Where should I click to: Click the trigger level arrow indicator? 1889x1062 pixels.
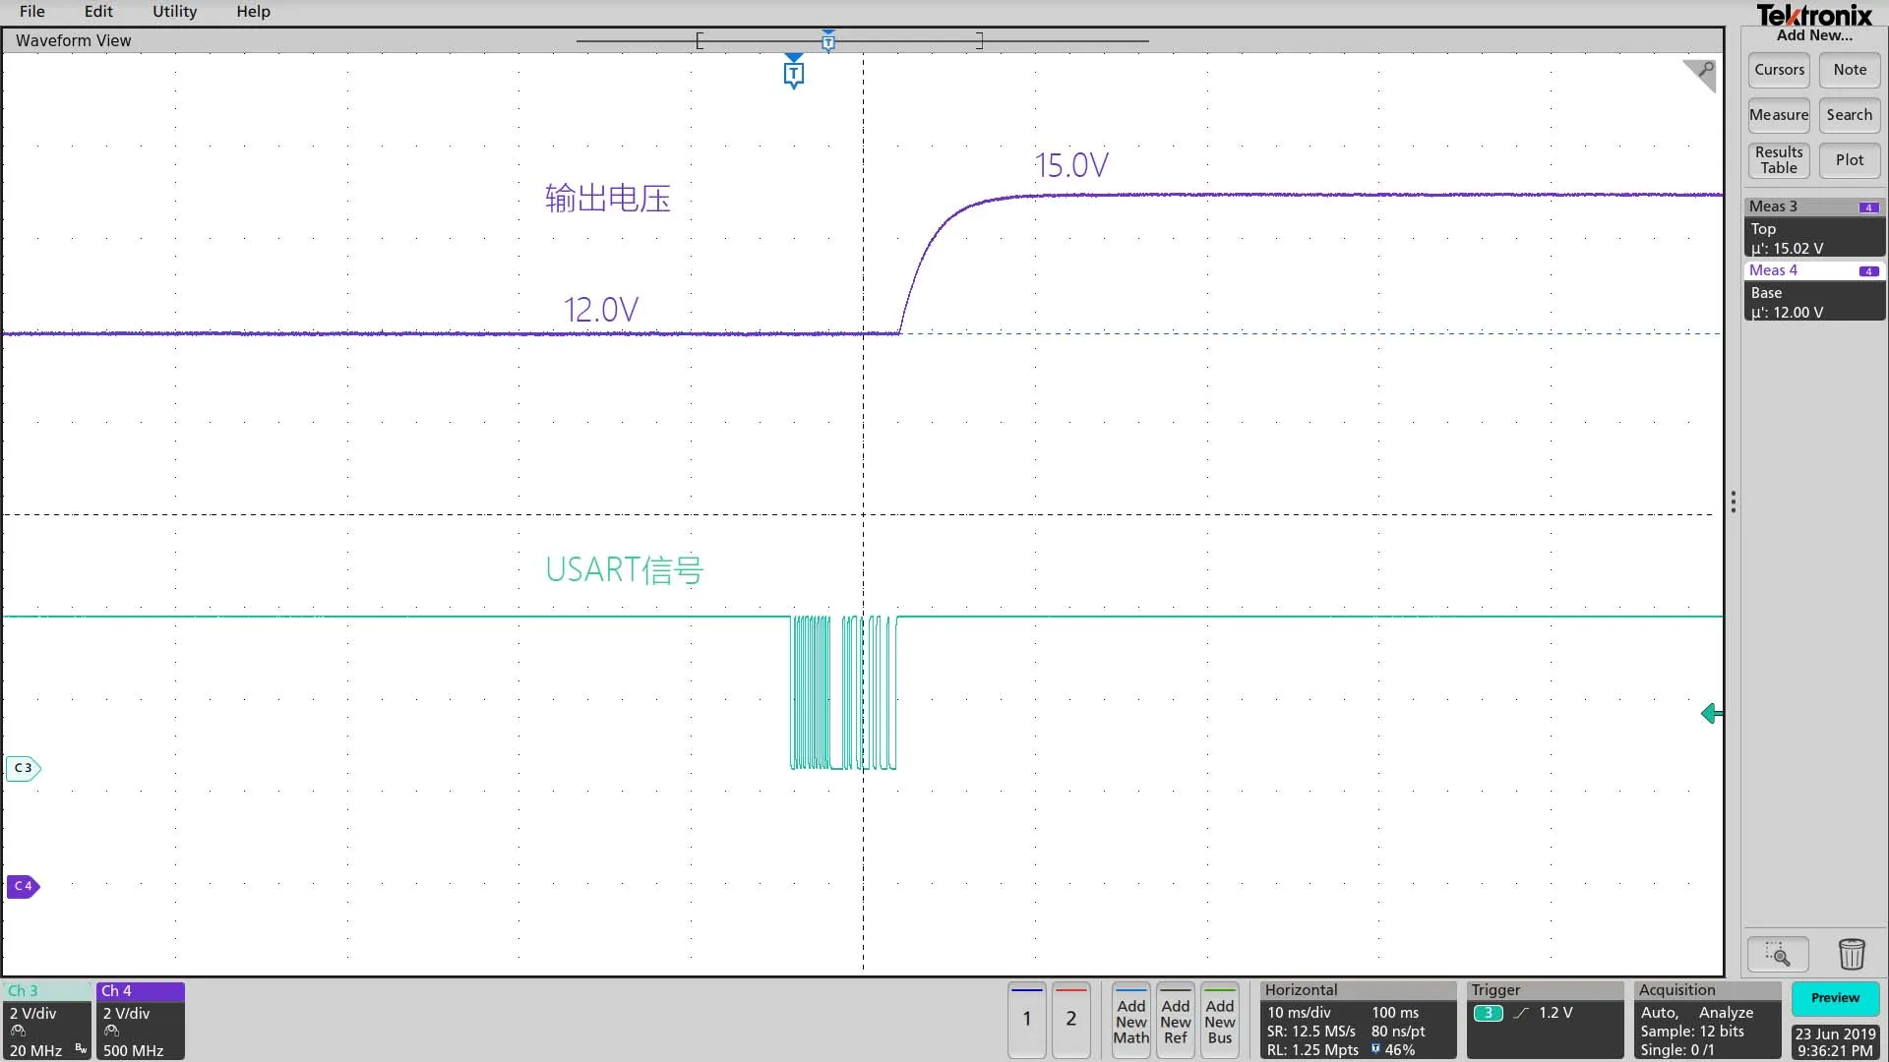pos(1711,714)
